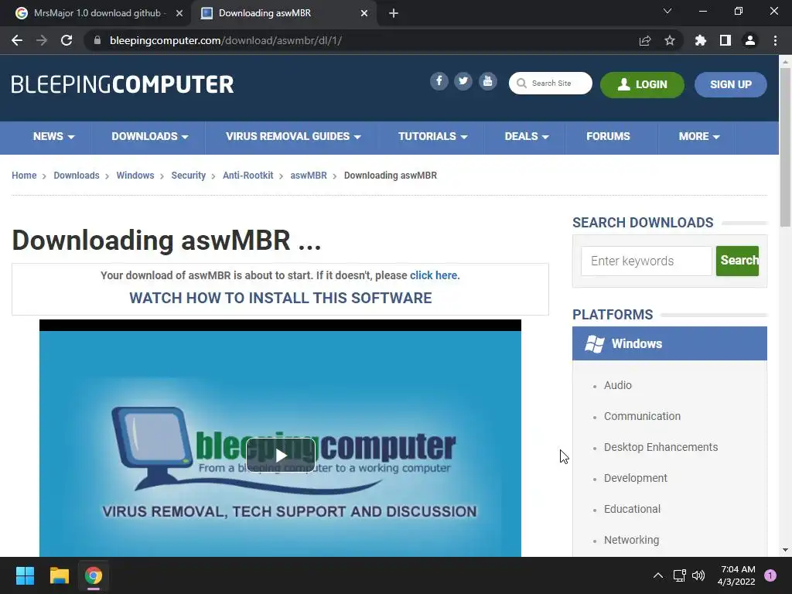The width and height of the screenshot is (792, 594).
Task: Select the Downloading aswMBR tab
Action: (284, 13)
